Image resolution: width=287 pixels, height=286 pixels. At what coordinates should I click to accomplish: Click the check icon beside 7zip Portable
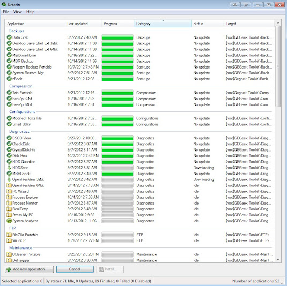[9, 93]
